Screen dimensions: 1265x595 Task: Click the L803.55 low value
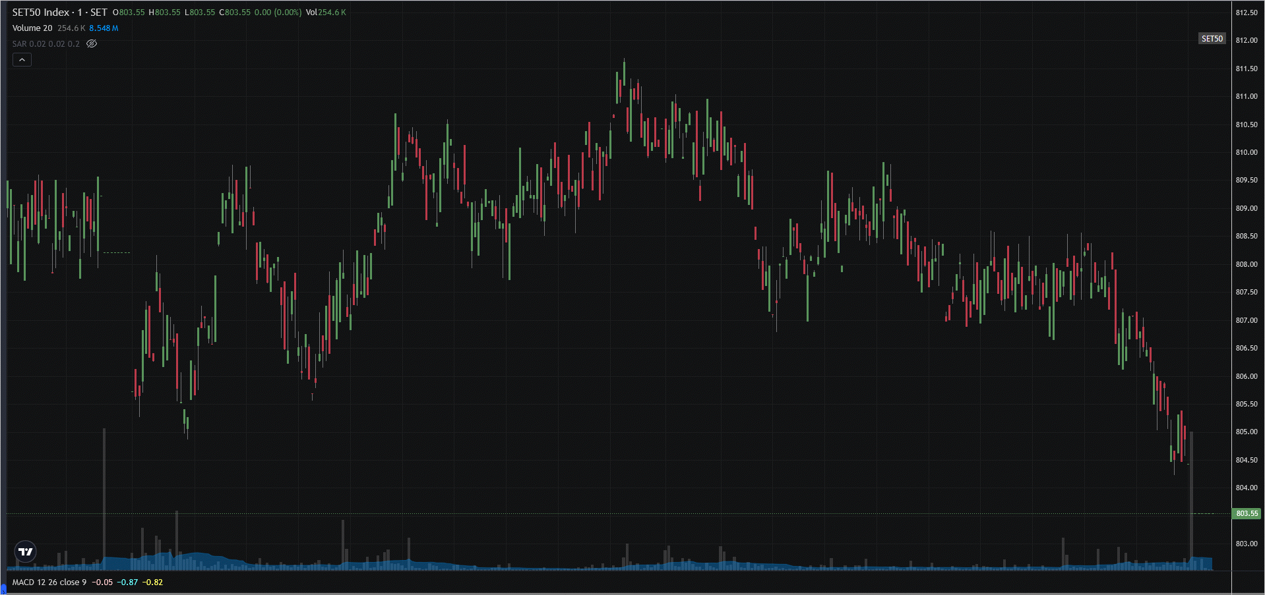point(200,13)
